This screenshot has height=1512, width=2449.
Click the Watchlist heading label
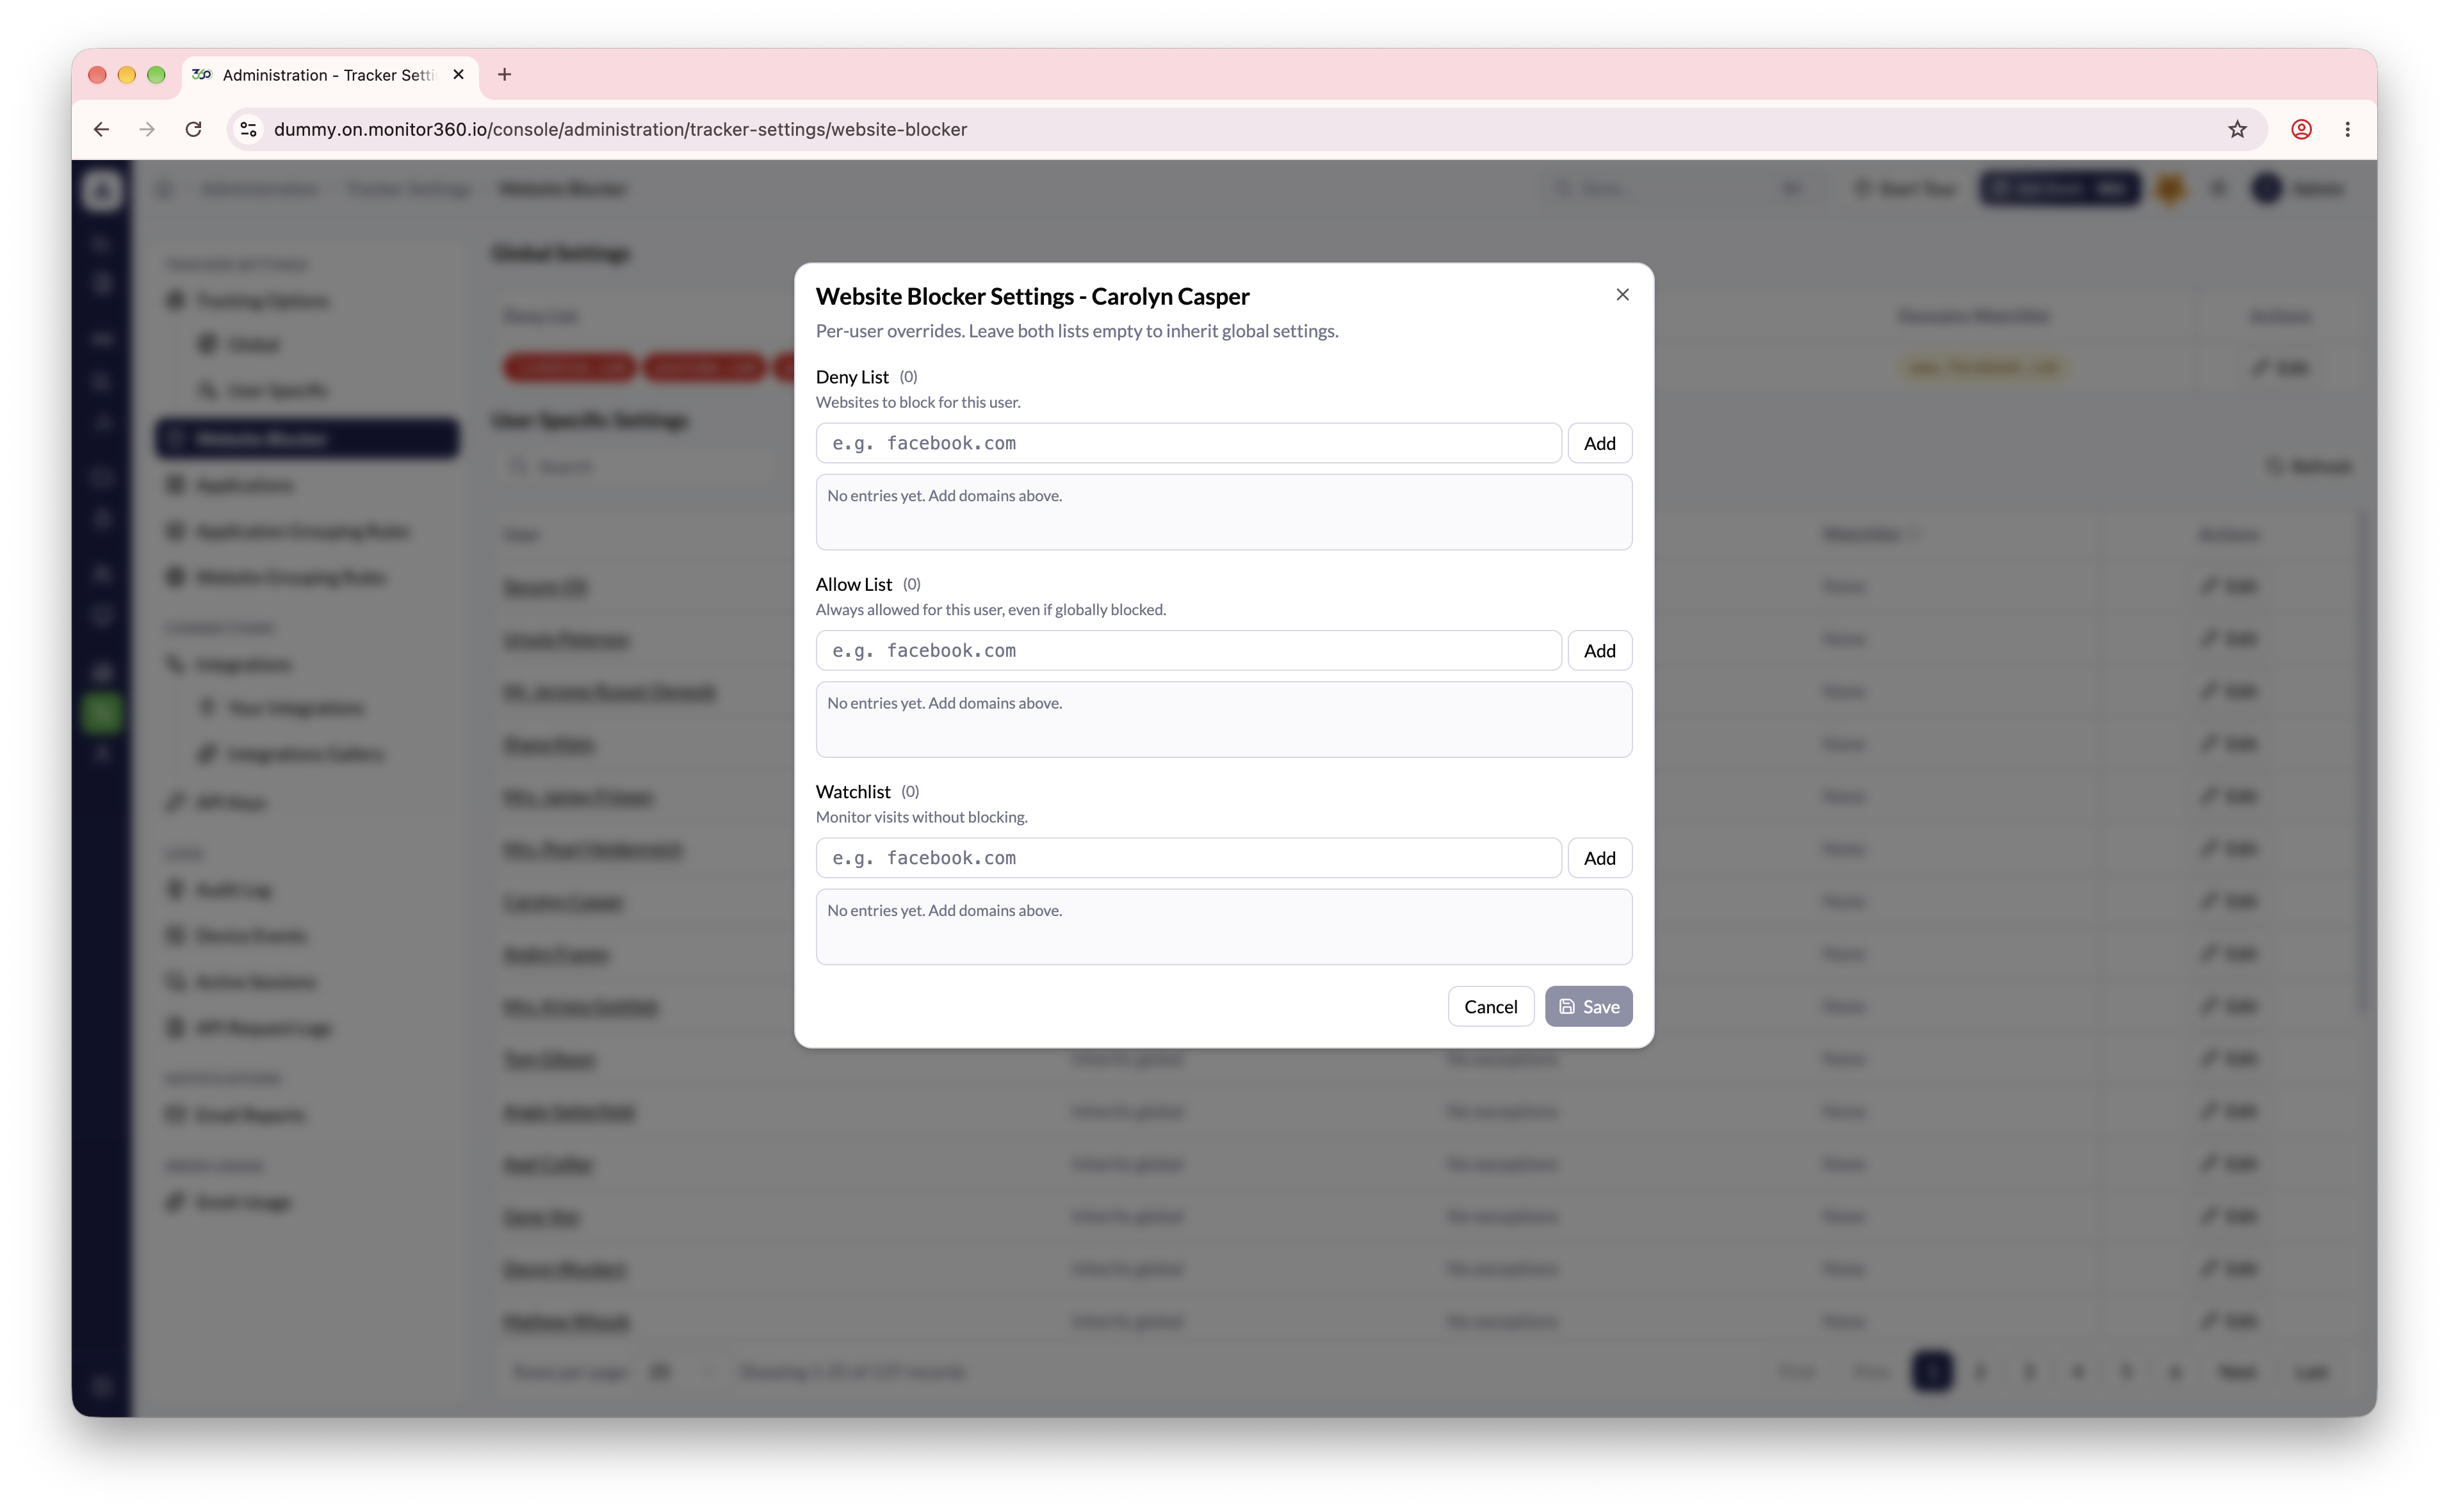[852, 791]
